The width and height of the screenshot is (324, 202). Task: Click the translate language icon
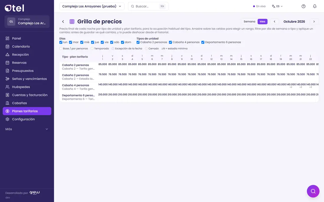[x=273, y=6]
